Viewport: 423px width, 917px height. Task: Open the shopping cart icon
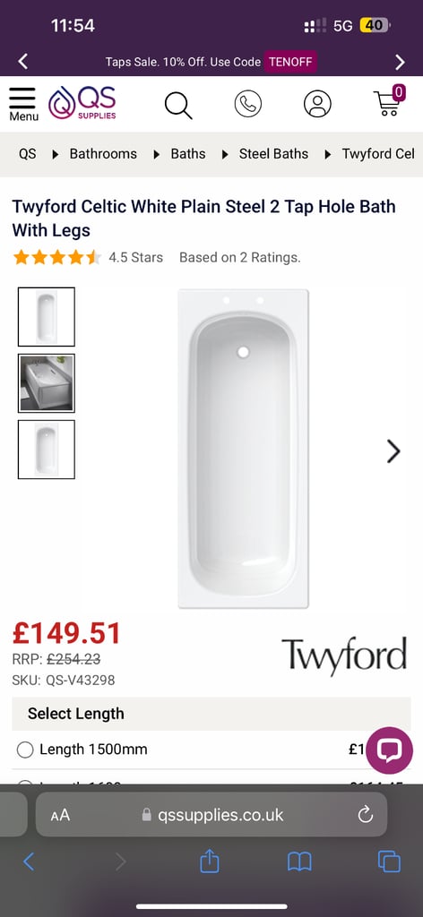(x=389, y=102)
